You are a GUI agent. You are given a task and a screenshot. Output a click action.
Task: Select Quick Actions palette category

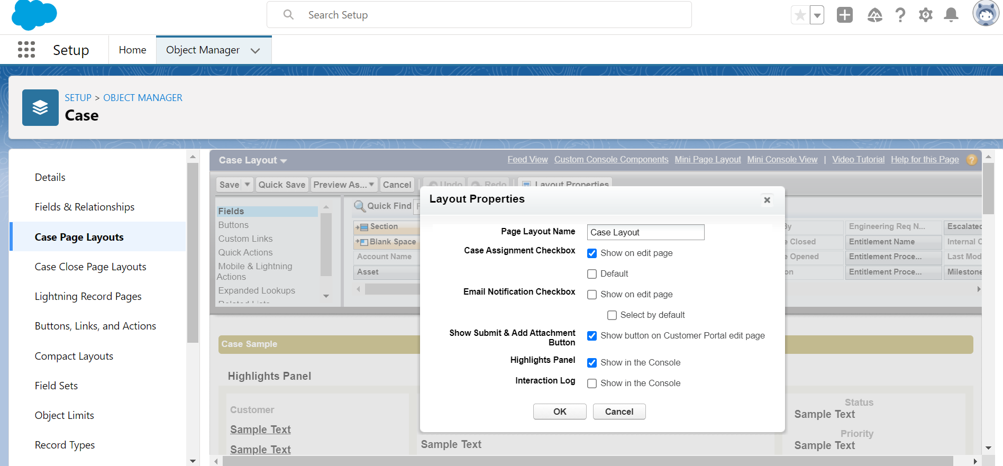245,252
